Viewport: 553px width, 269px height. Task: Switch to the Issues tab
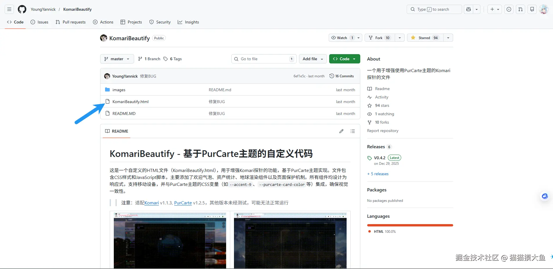[x=39, y=22]
